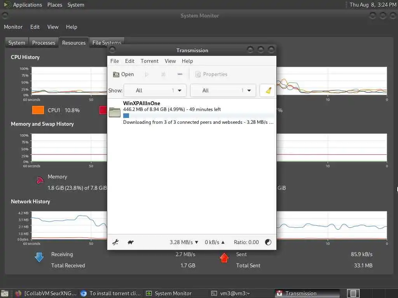Show desktop using bottom-left panel icon
Screen dimensions: 398x298
pos(5,293)
